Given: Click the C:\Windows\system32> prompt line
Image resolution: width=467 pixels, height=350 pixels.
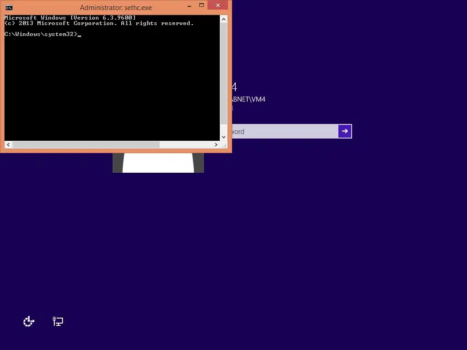Looking at the screenshot, I should click(42, 34).
